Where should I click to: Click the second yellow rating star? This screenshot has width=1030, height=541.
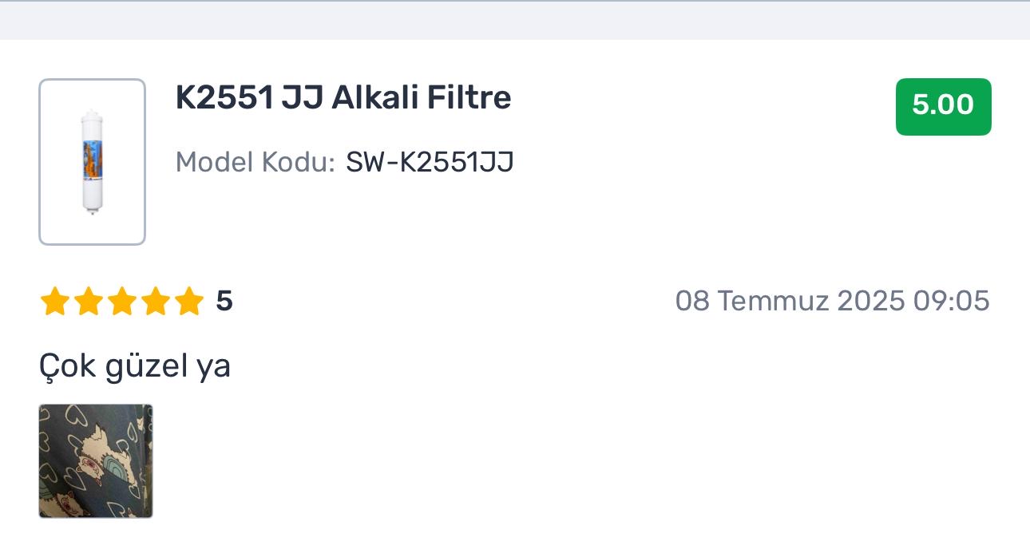pyautogui.click(x=87, y=302)
